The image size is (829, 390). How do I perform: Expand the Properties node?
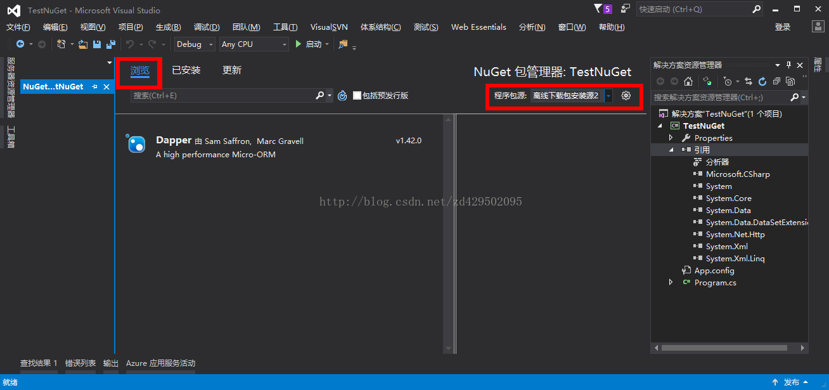[x=671, y=138]
